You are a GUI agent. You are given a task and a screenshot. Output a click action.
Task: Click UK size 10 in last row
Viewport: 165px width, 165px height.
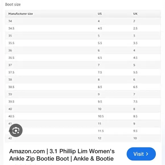(x=135, y=138)
